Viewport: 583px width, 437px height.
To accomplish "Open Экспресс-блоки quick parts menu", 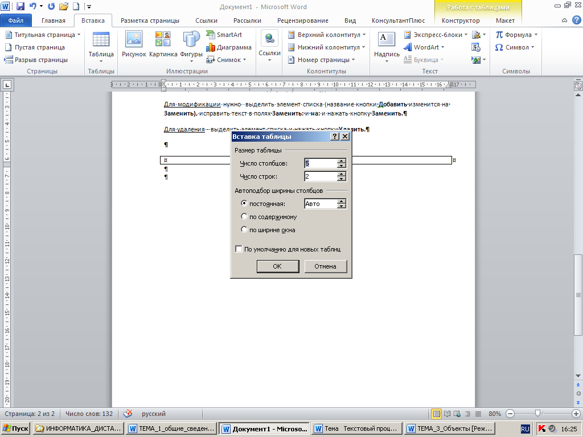I will pos(436,35).
